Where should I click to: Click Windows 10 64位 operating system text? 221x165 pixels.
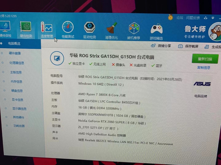tap(101, 84)
